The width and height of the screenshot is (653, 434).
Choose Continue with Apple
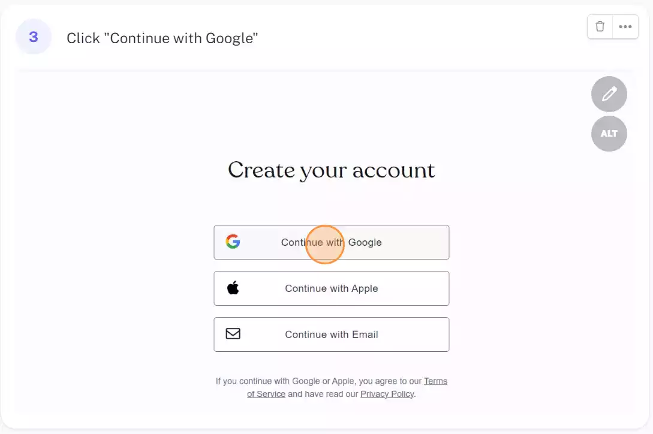click(x=332, y=288)
